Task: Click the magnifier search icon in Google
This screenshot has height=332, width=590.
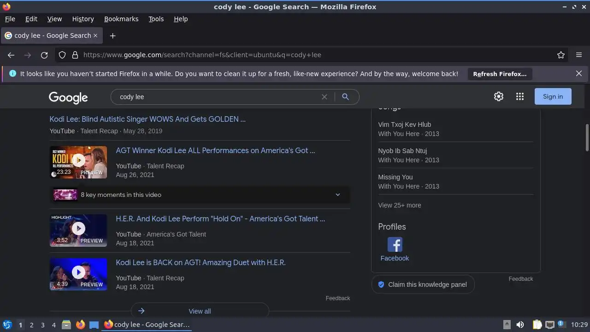Action: 345,97
